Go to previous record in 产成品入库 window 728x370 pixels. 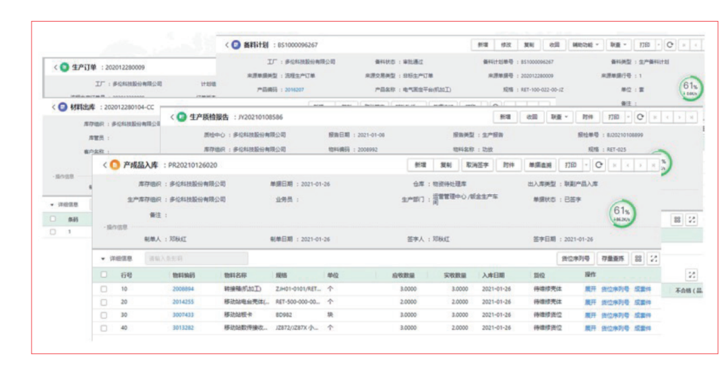click(x=628, y=165)
